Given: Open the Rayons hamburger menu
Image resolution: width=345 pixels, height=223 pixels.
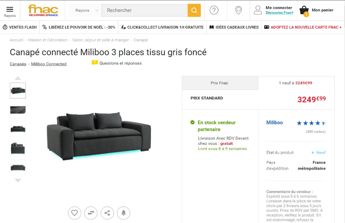Looking at the screenshot, I should [x=10, y=12].
